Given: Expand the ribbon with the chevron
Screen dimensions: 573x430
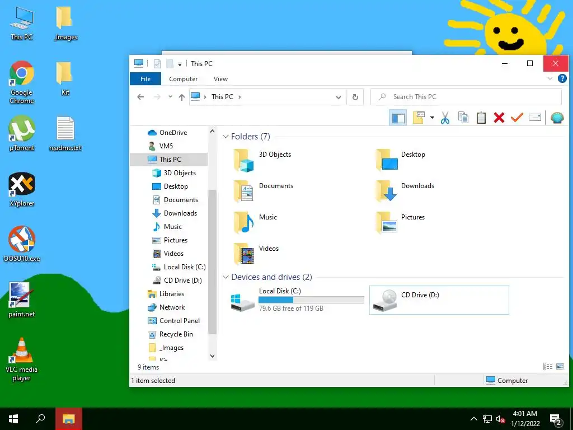Looking at the screenshot, I should click(550, 78).
